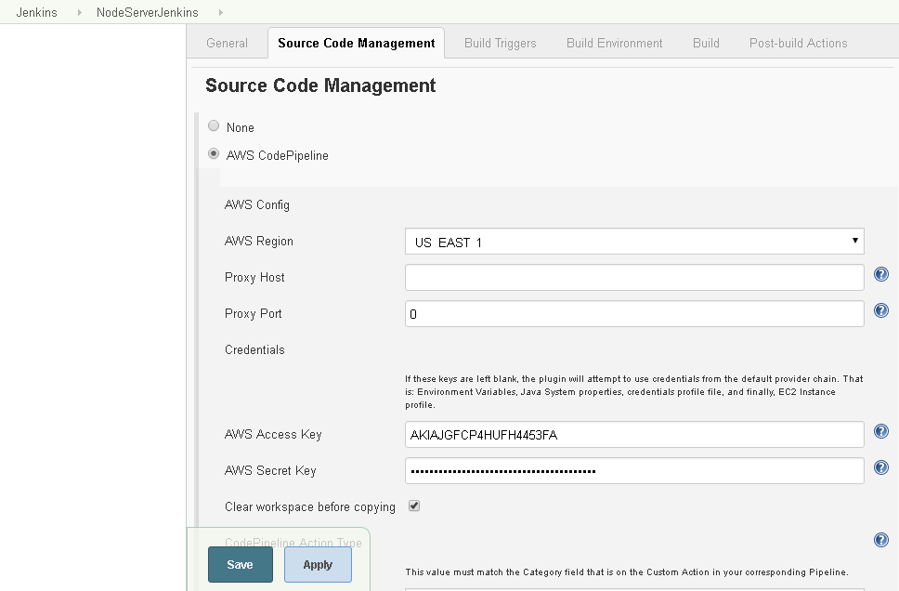The width and height of the screenshot is (899, 591).
Task: Open the AWS Region dropdown
Action: tap(634, 242)
